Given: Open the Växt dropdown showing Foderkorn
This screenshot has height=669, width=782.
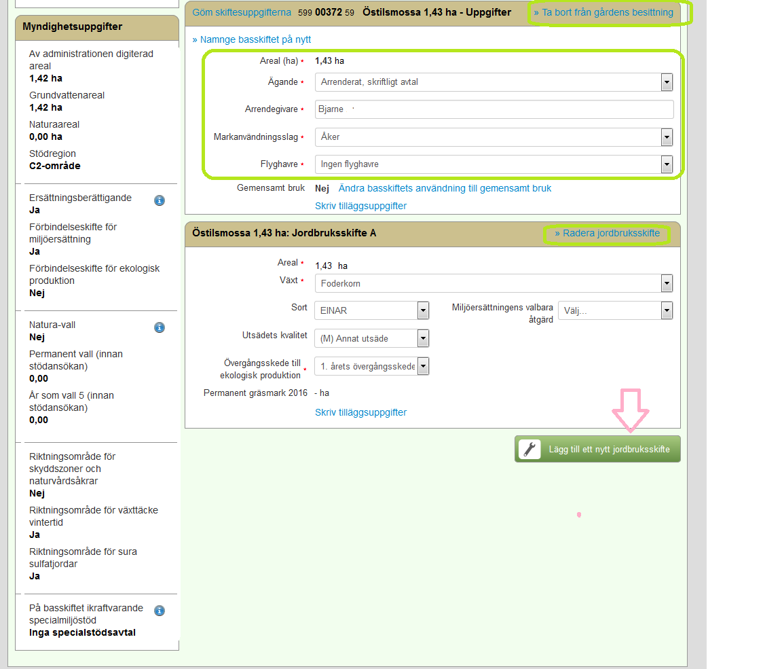Looking at the screenshot, I should [x=494, y=283].
